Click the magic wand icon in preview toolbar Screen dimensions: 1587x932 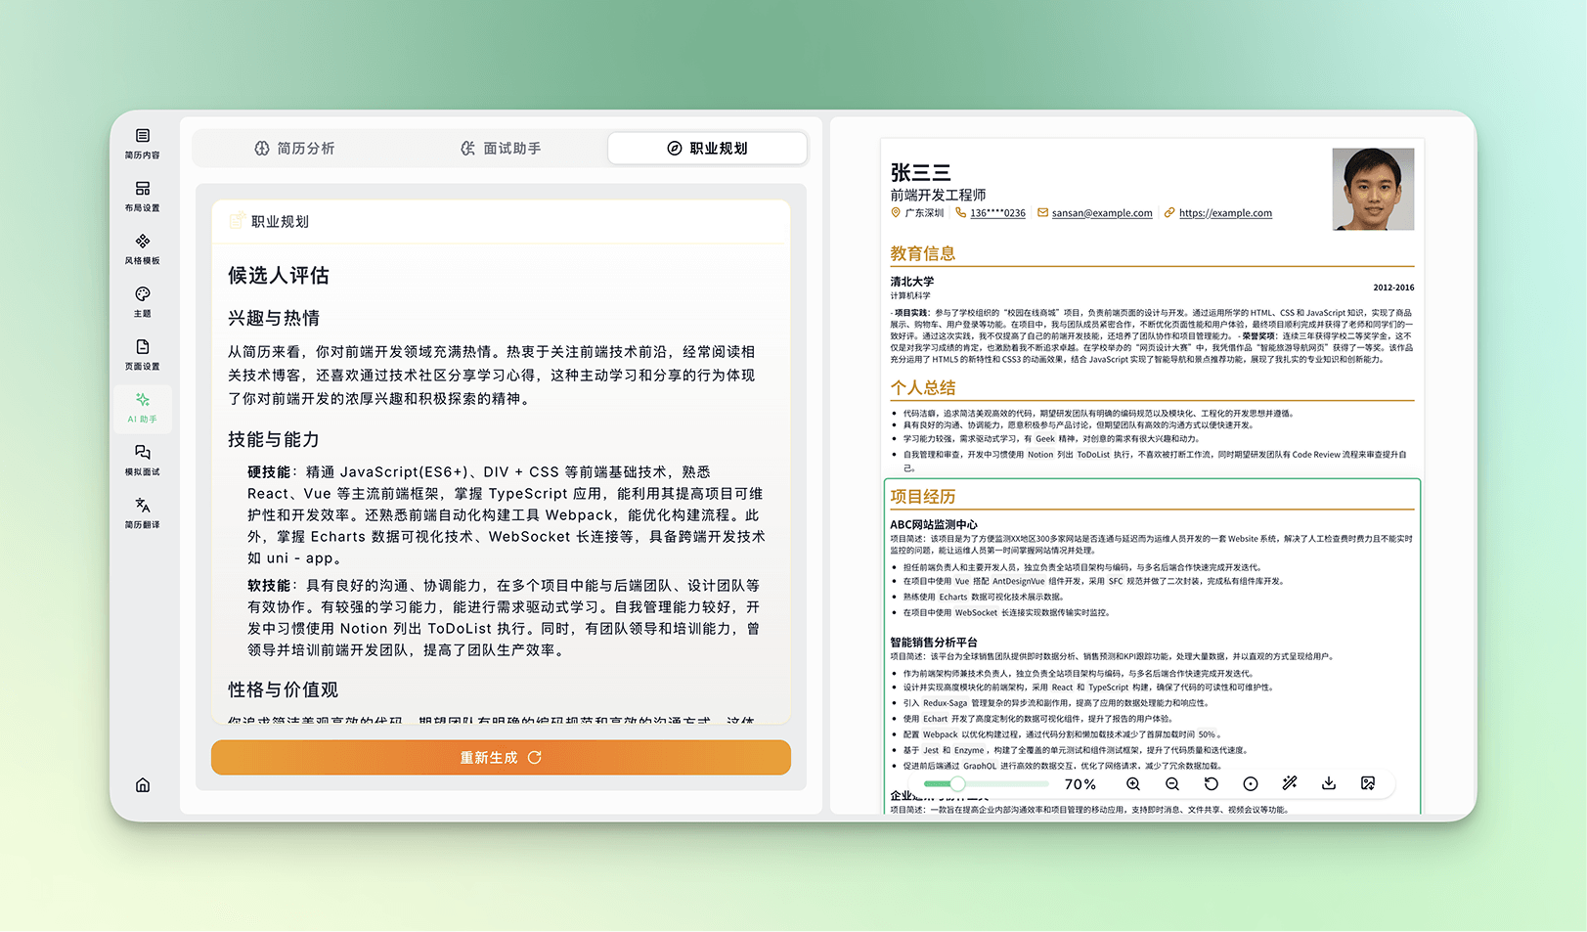[x=1290, y=783]
